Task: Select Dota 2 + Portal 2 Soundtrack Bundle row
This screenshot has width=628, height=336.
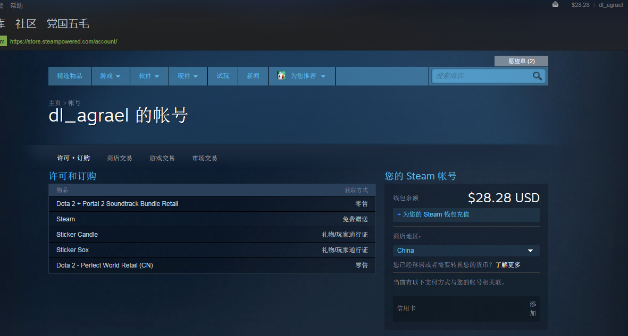Action: (212, 204)
